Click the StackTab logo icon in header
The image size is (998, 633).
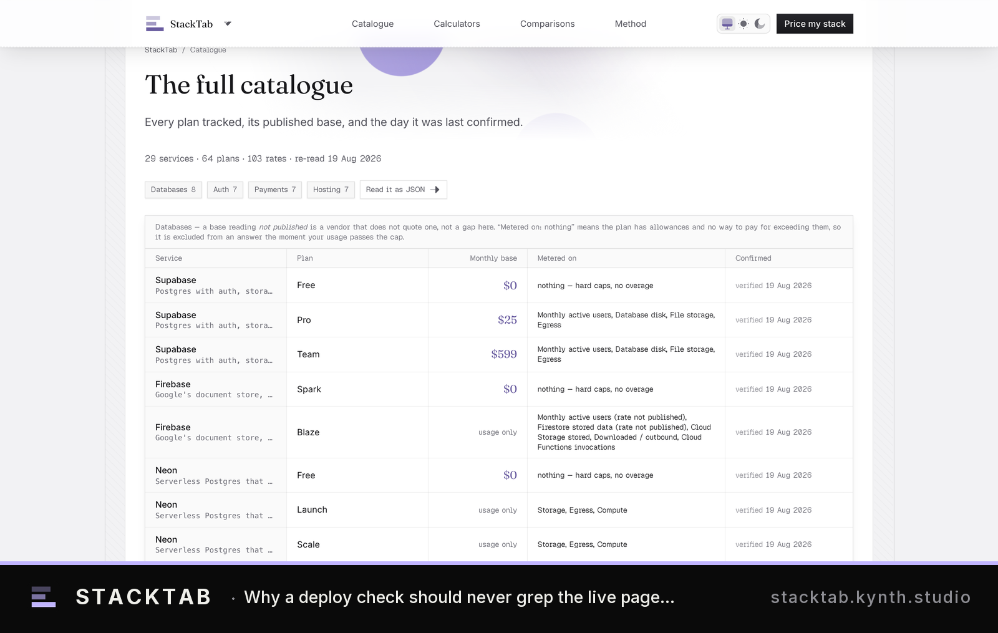(154, 24)
